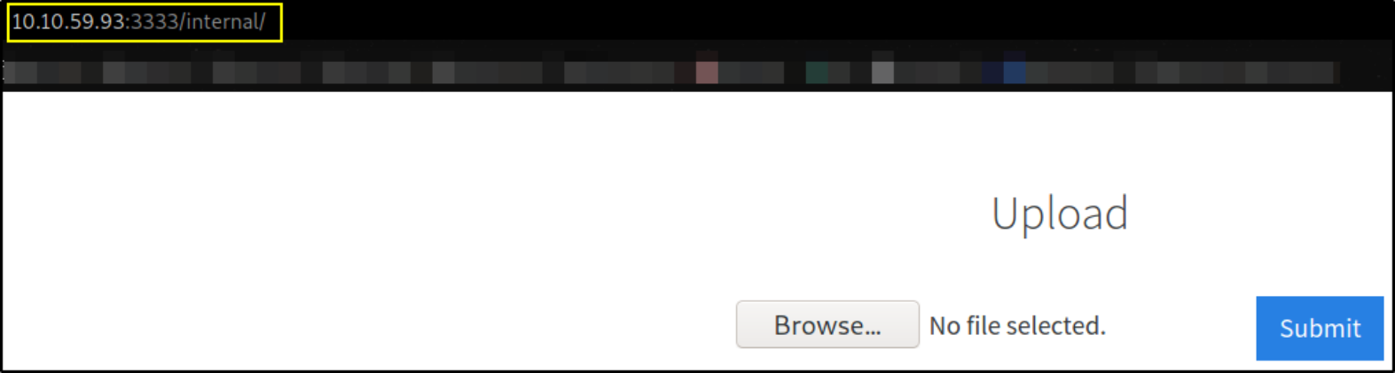The height and width of the screenshot is (373, 1395).
Task: Click the pink pixelated bookmark item
Action: pos(707,72)
